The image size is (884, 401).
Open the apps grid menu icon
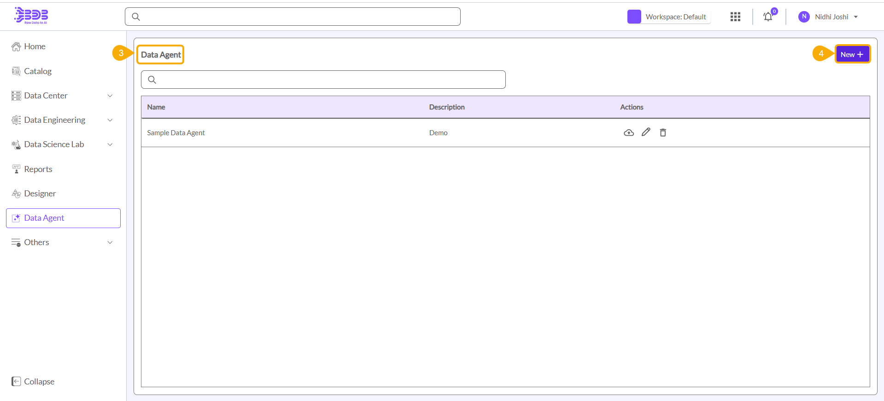click(x=735, y=17)
